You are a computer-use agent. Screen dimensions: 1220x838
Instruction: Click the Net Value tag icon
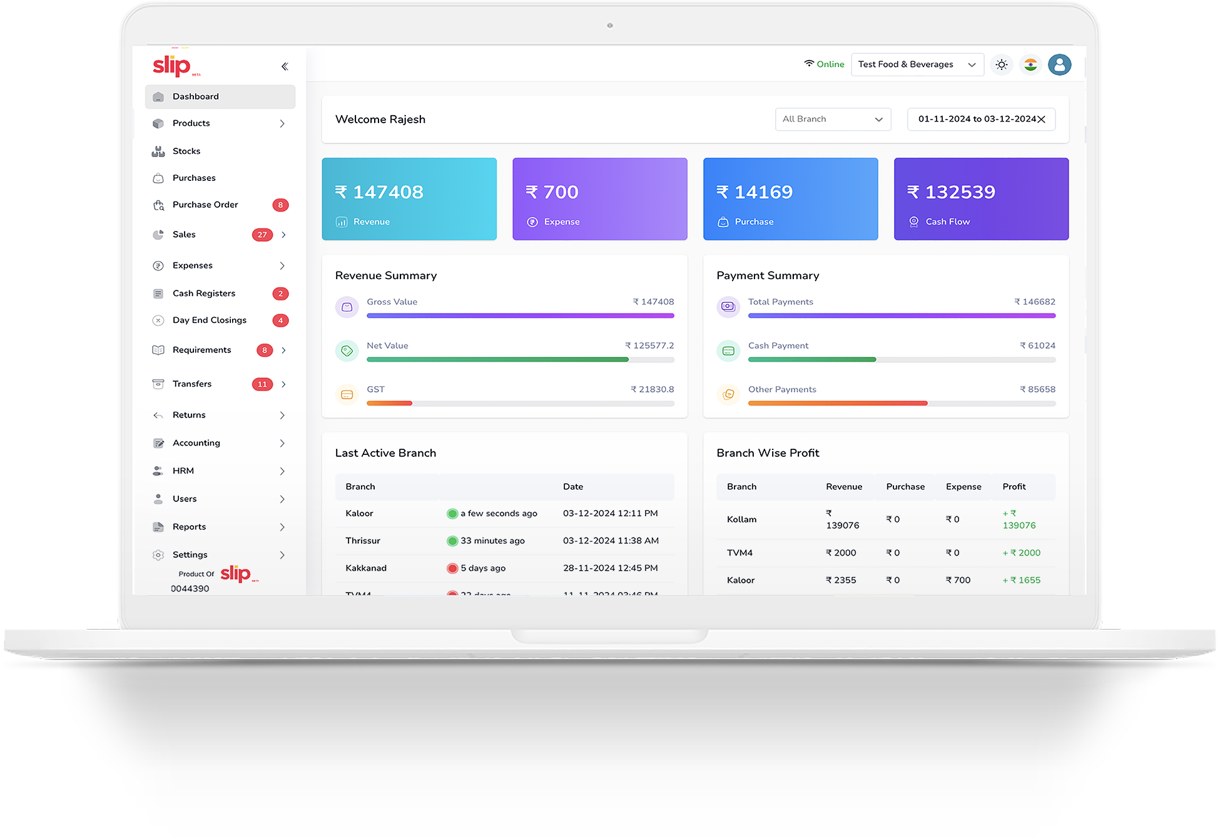347,351
